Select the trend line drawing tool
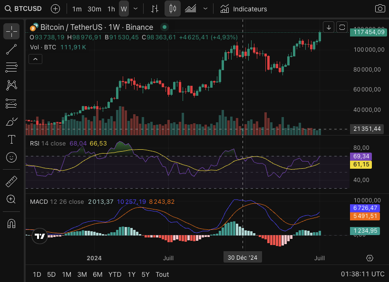The width and height of the screenshot is (389, 282). point(11,49)
